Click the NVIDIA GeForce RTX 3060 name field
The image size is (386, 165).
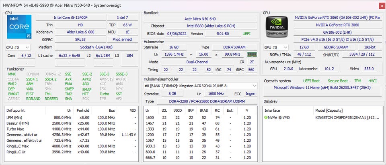337,25
